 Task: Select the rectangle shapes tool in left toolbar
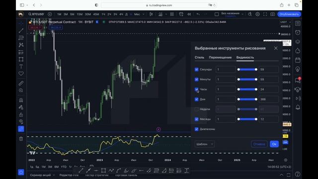[21, 59]
